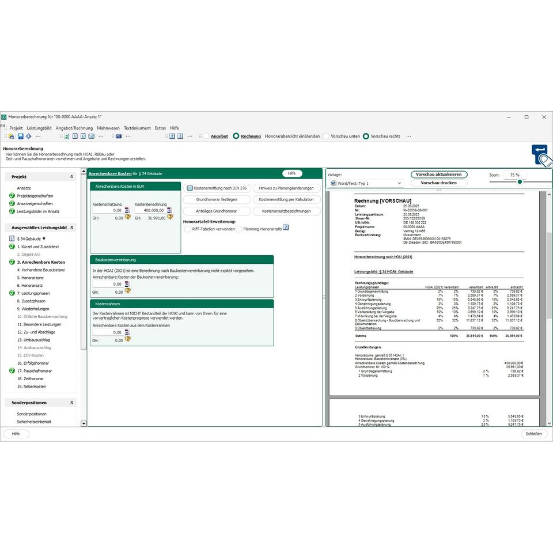Click Grundhonorar festlegen button
Image resolution: width=553 pixels, height=553 pixels.
[x=216, y=199]
